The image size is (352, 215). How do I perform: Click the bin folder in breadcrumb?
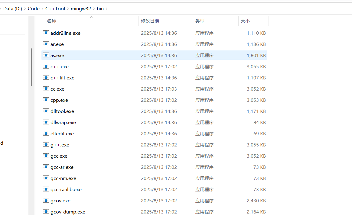coord(100,9)
